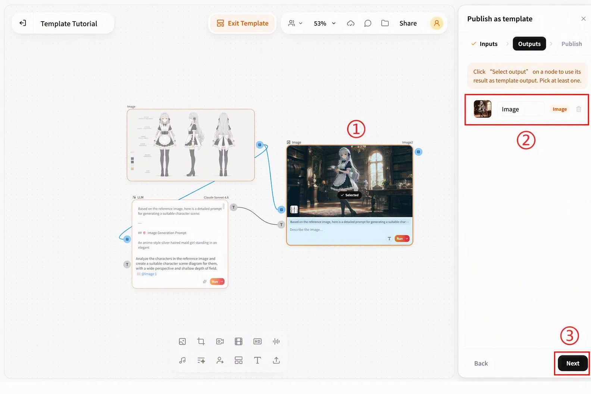Click the sparkle text/LLM icon in toolbar

(x=201, y=360)
